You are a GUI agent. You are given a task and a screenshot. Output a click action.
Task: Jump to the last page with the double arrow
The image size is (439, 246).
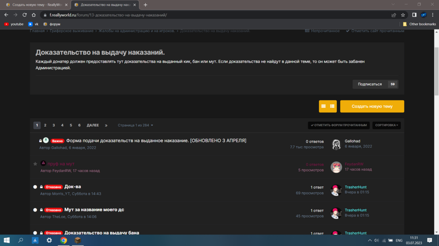click(106, 125)
